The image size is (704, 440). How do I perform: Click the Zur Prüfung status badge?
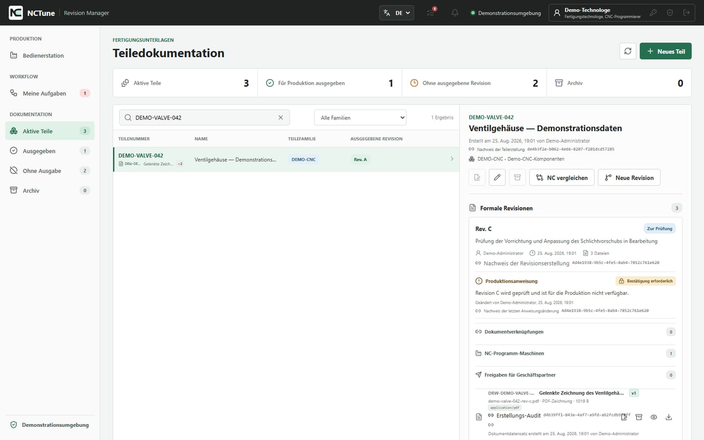[x=659, y=228]
